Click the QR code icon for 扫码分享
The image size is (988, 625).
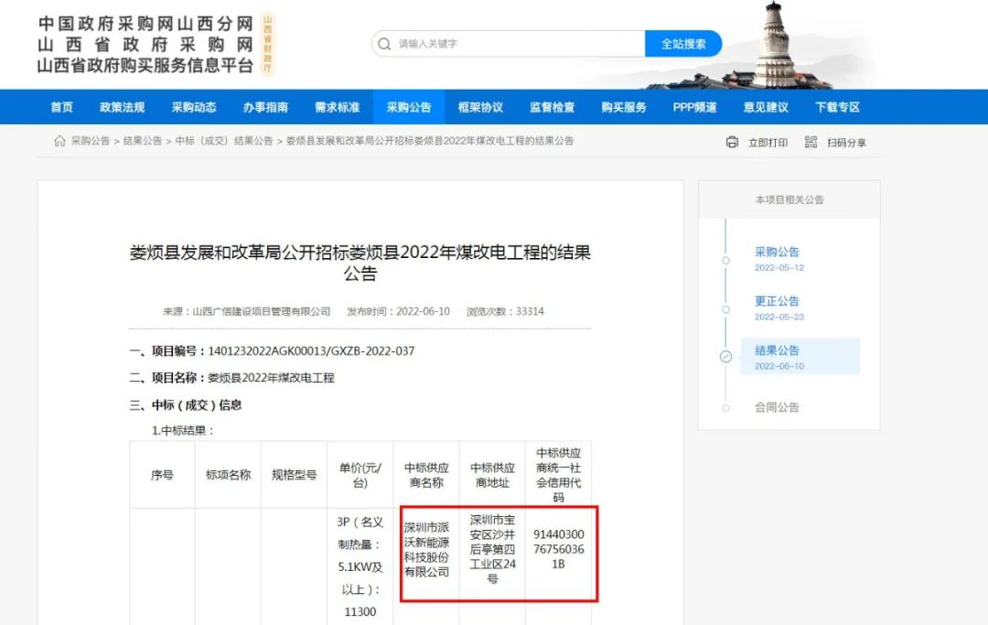click(x=811, y=142)
